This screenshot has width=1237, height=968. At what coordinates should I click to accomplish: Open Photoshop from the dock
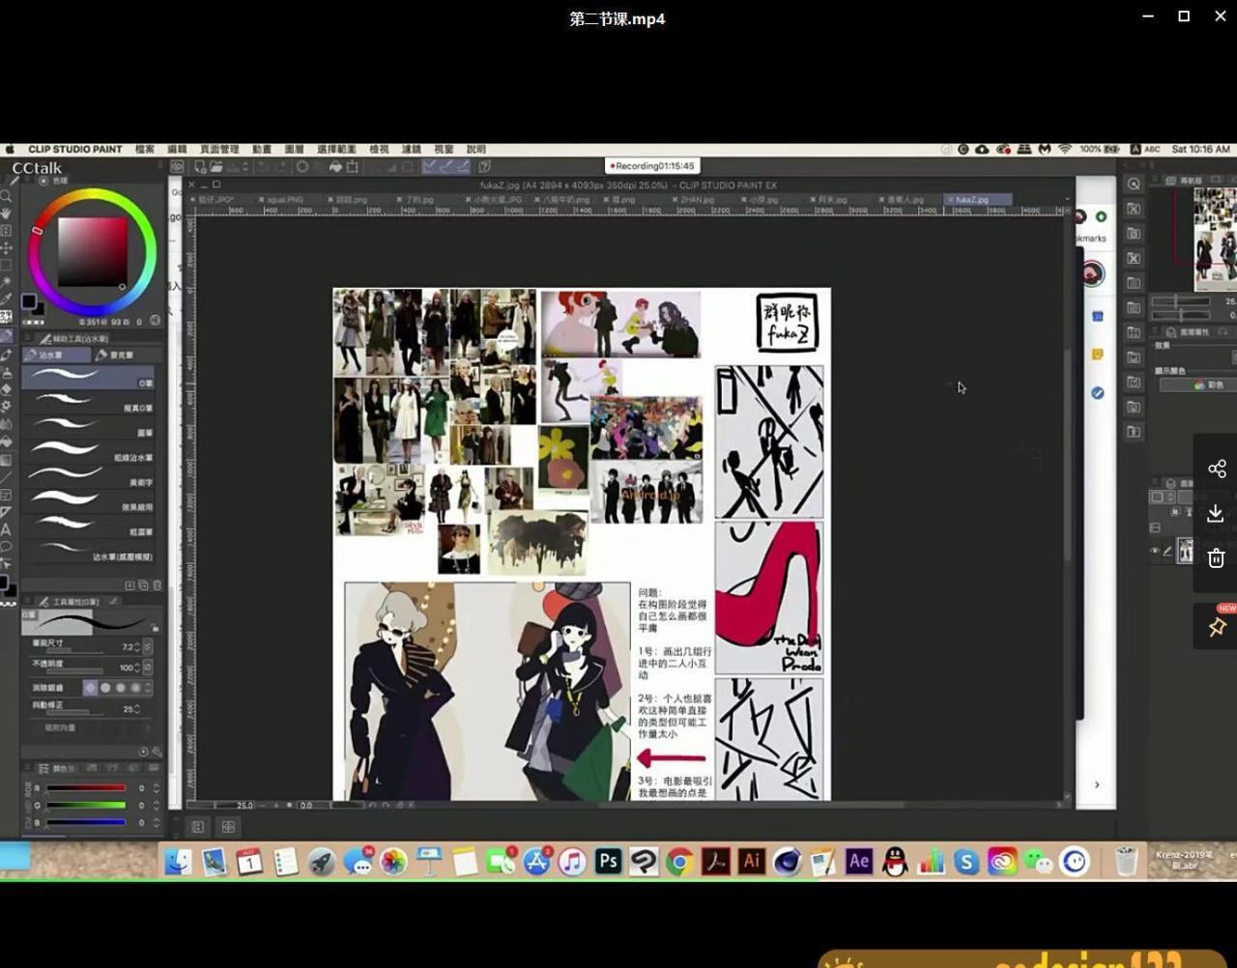[x=608, y=861]
